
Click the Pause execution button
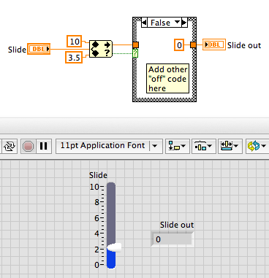pos(44,146)
